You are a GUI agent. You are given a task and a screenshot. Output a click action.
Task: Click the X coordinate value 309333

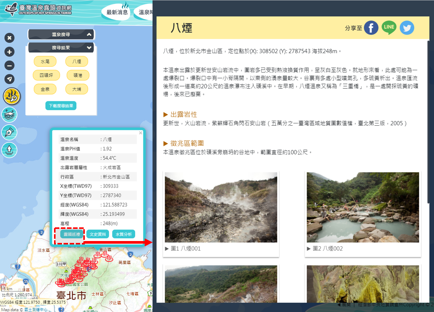click(x=110, y=186)
